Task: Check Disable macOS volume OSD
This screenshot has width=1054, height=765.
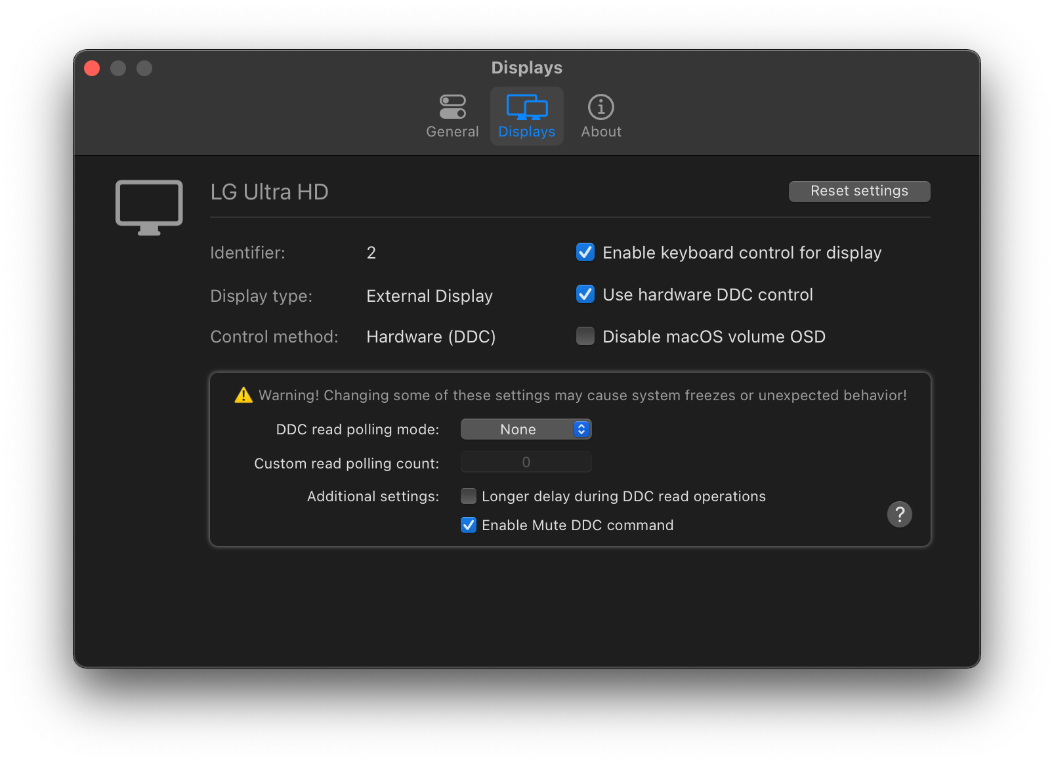Action: (585, 336)
